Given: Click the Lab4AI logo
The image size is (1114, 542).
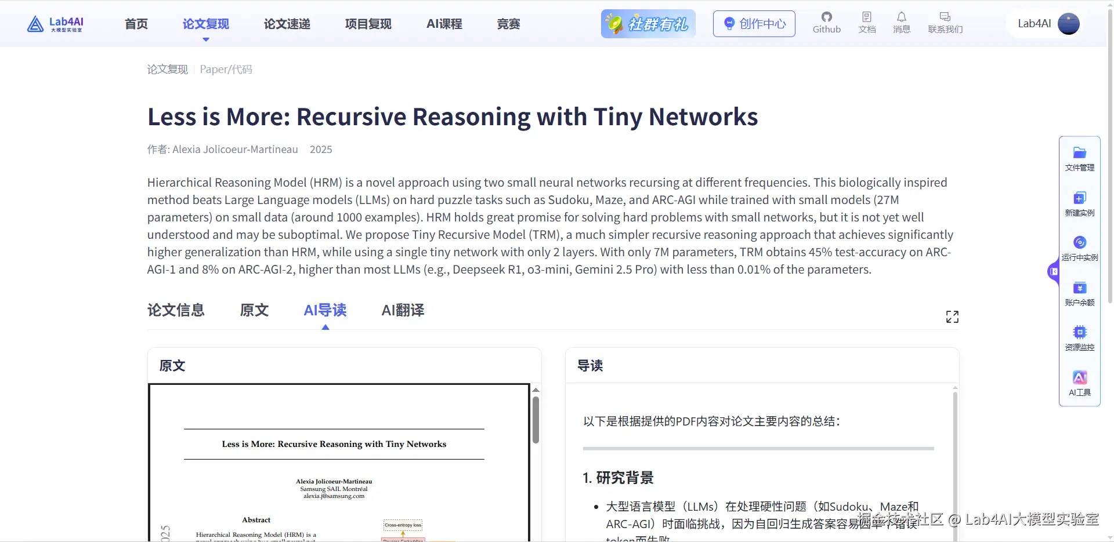Looking at the screenshot, I should [x=55, y=24].
